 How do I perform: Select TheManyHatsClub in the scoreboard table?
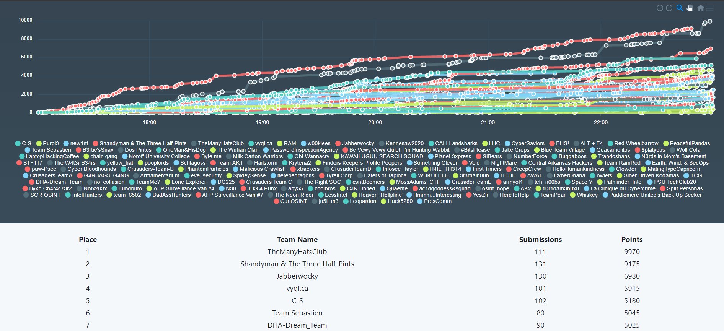(297, 252)
